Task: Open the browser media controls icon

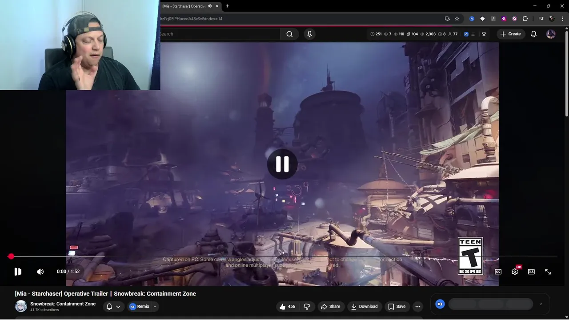Action: [541, 19]
